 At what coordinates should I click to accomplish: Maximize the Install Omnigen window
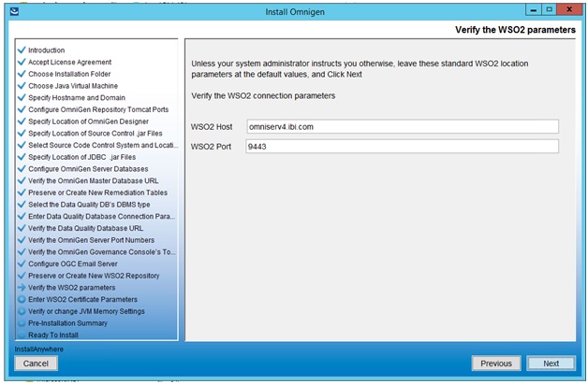pos(549,9)
